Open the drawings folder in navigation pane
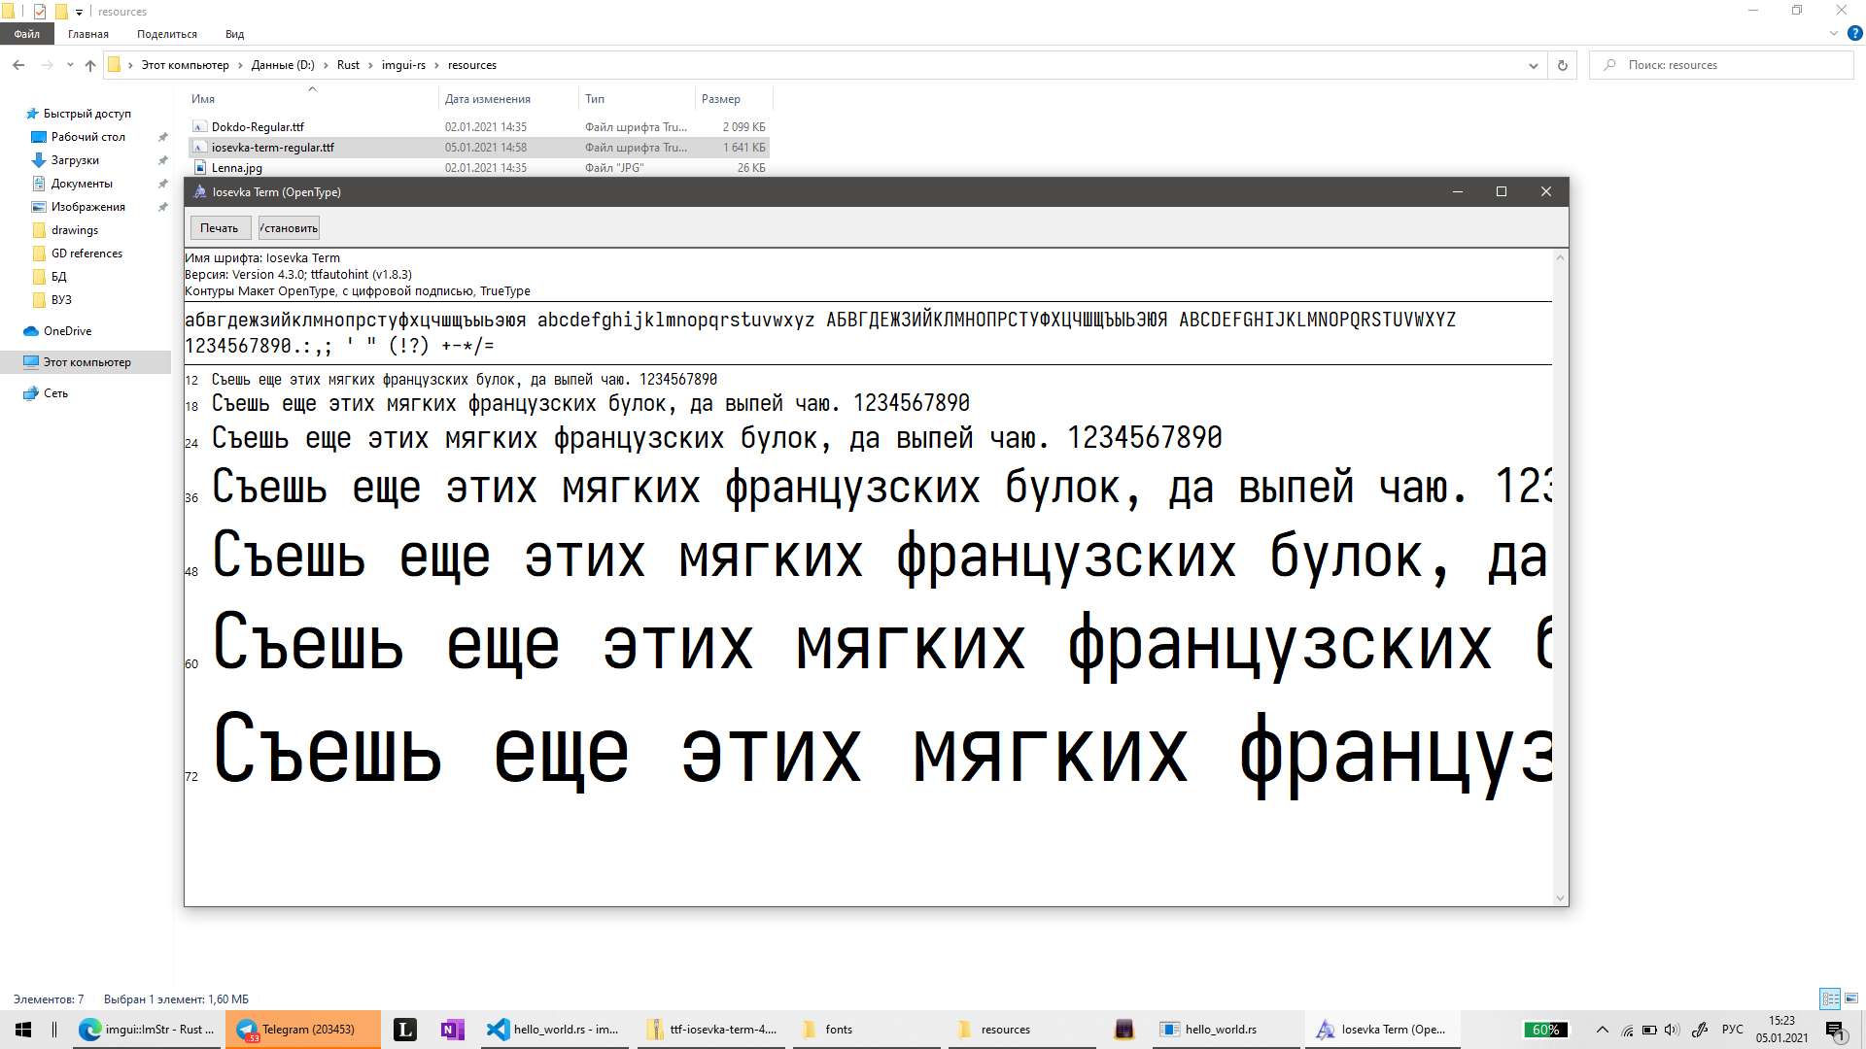The height and width of the screenshot is (1049, 1866). [x=75, y=230]
